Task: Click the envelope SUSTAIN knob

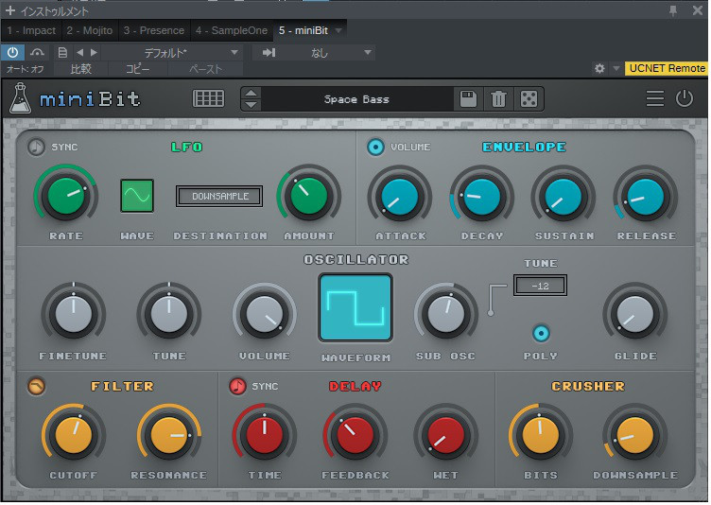Action: point(564,197)
